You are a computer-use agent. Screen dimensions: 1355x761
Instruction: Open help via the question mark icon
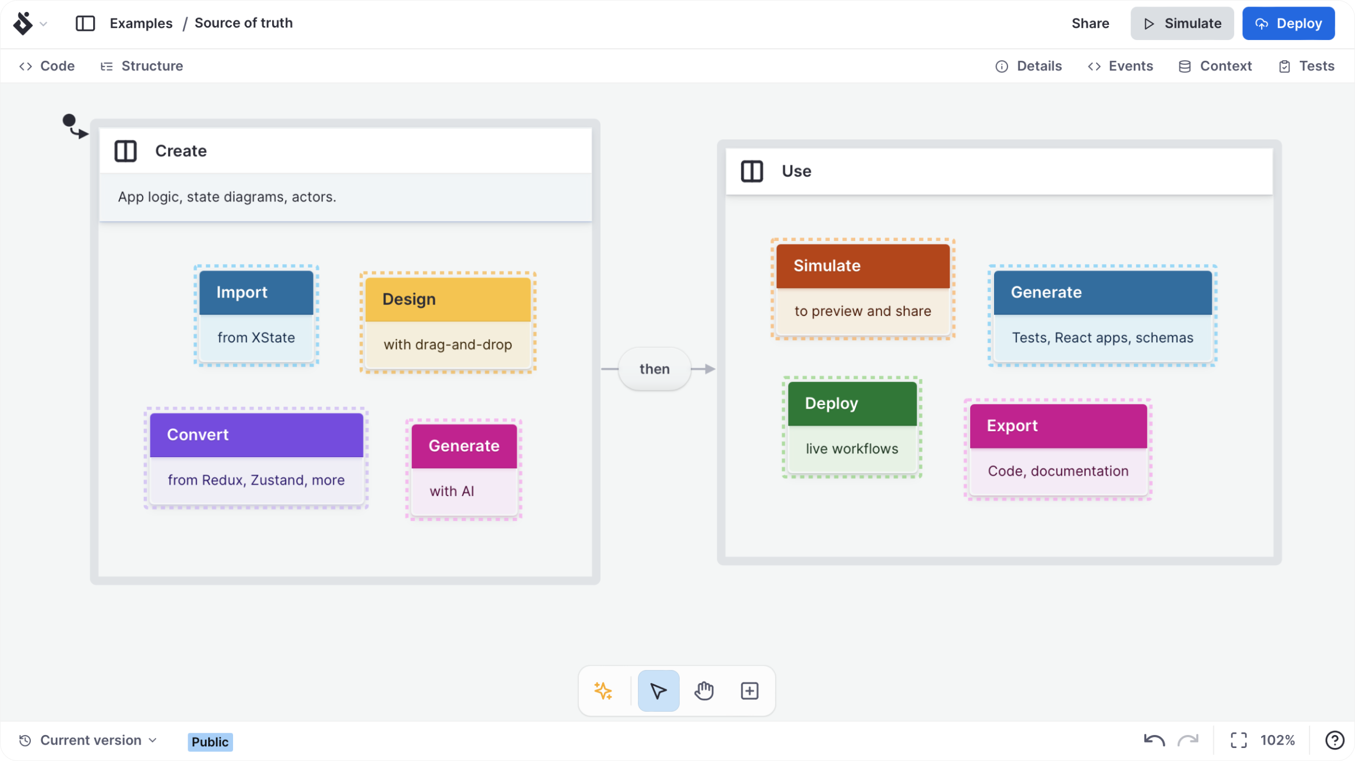click(1334, 740)
